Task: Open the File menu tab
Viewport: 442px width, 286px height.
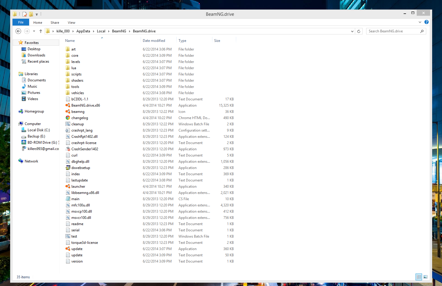Action: [x=21, y=22]
